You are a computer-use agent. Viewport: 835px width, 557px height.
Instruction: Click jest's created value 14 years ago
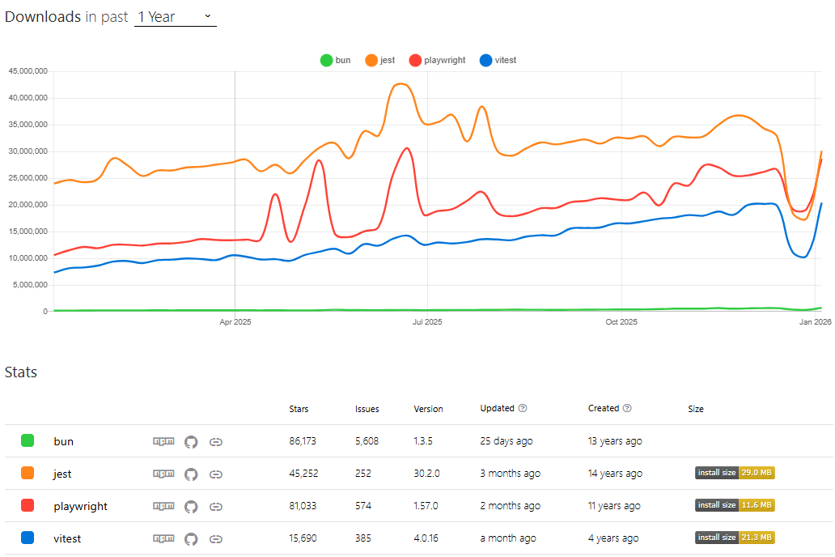(615, 474)
